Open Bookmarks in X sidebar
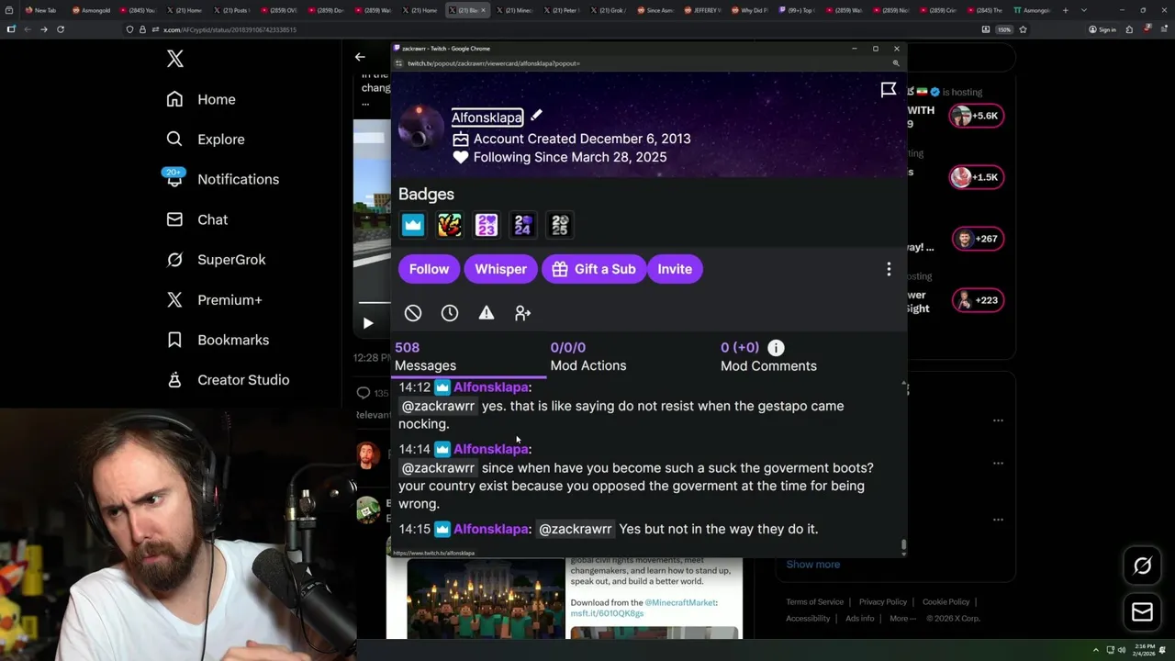Viewport: 1175px width, 661px height. (x=218, y=340)
